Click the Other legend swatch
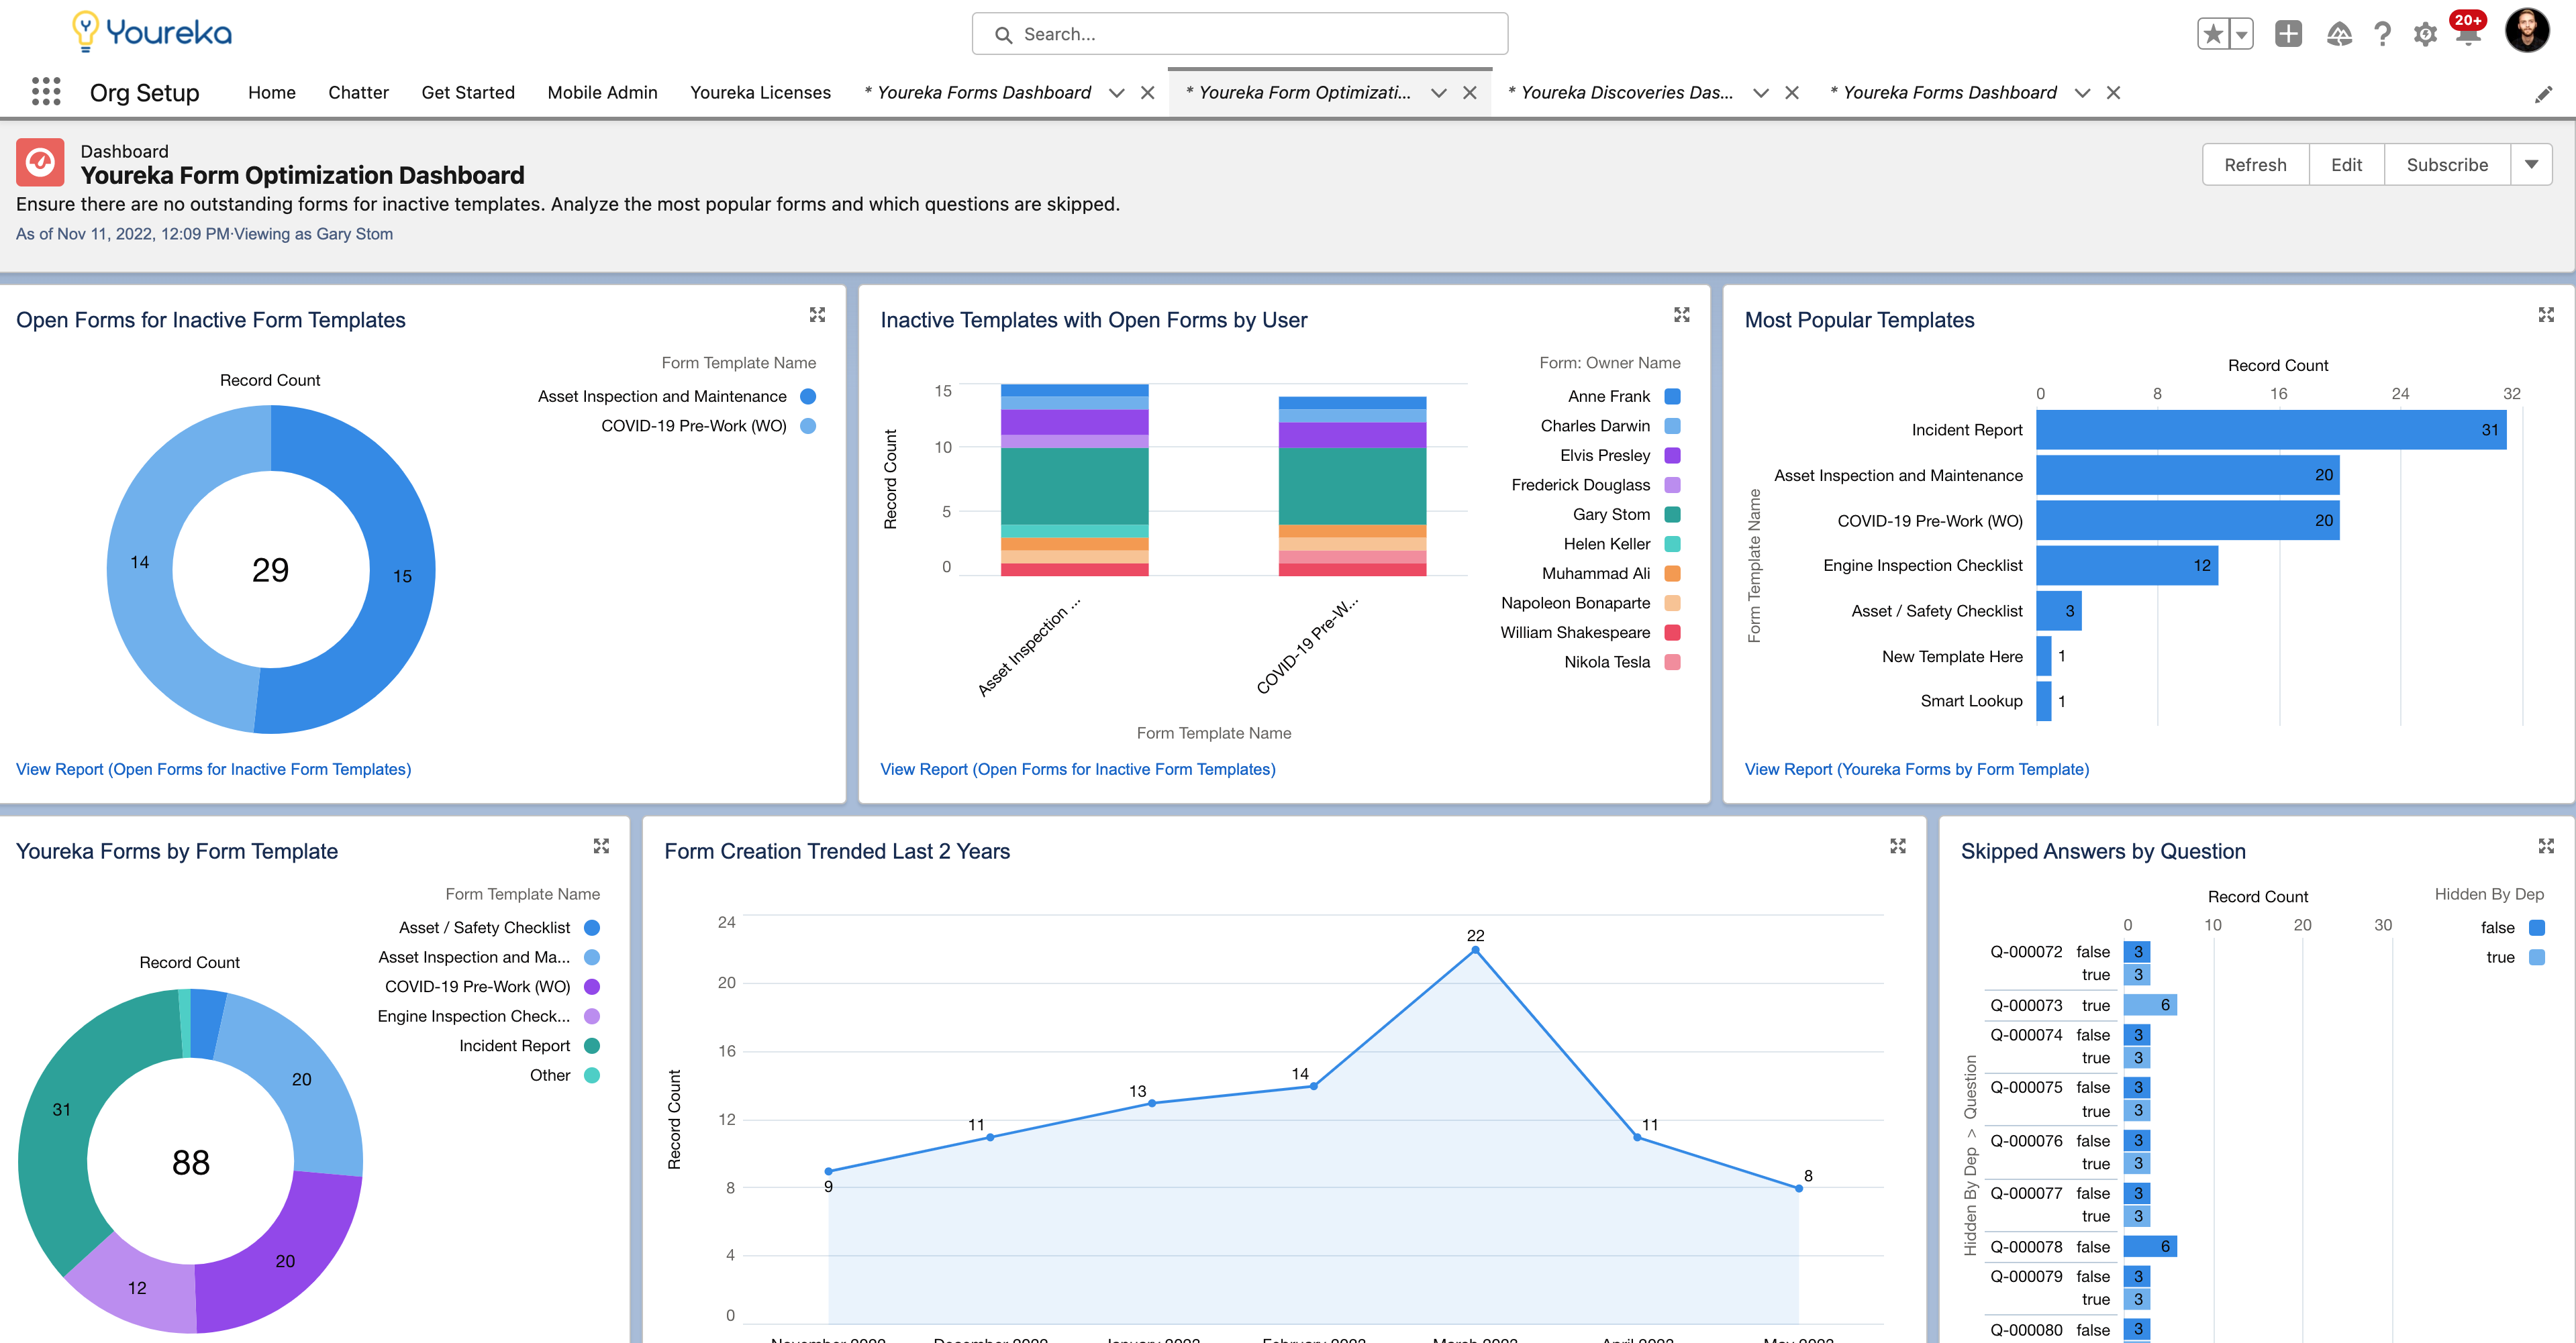The width and height of the screenshot is (2576, 1343). tap(592, 1075)
